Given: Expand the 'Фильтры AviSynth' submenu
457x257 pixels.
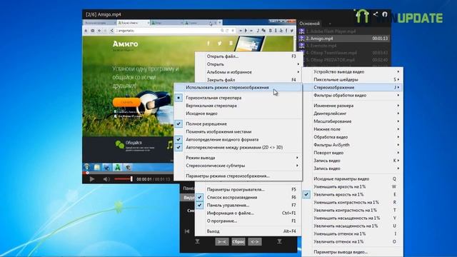Looking at the screenshot, I should [x=353, y=145].
